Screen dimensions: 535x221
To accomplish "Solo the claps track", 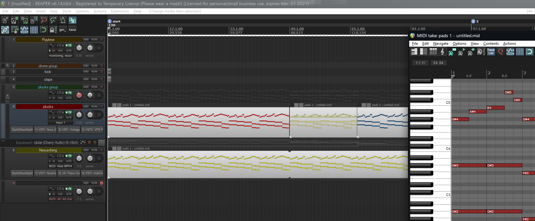I will tap(86, 79).
